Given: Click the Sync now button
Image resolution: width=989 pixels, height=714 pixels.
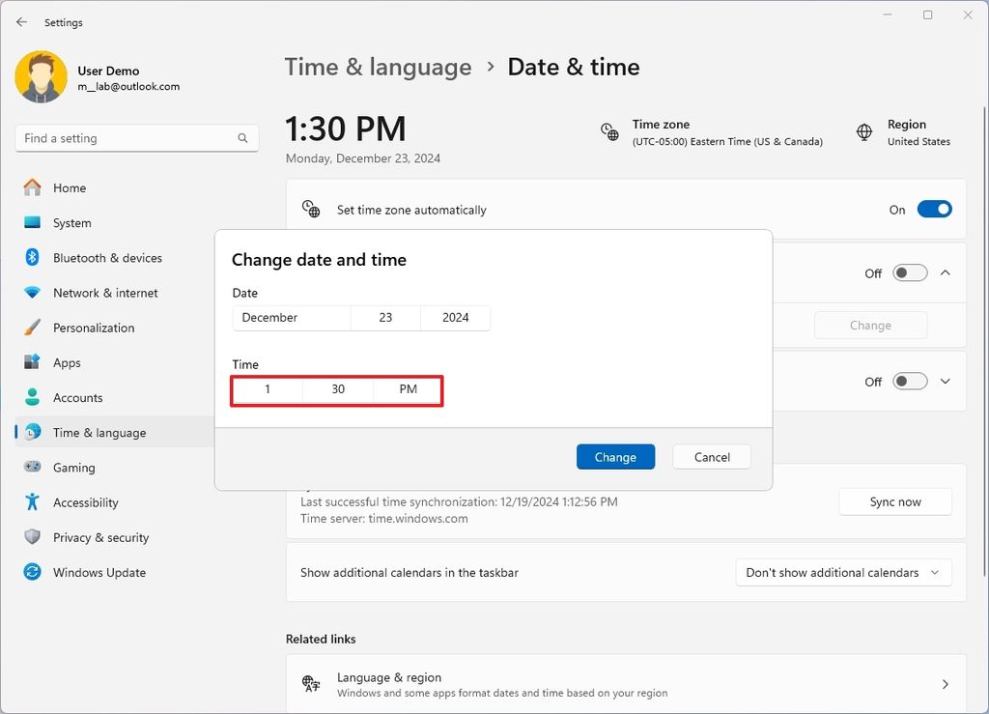Looking at the screenshot, I should tap(894, 501).
